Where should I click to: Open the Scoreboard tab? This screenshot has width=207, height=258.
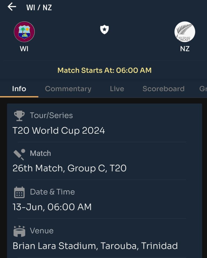[x=164, y=89]
